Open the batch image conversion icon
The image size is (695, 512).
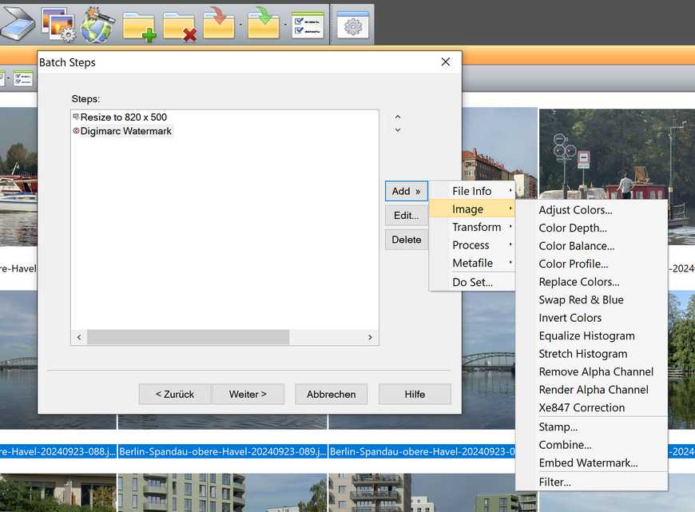pyautogui.click(x=58, y=24)
